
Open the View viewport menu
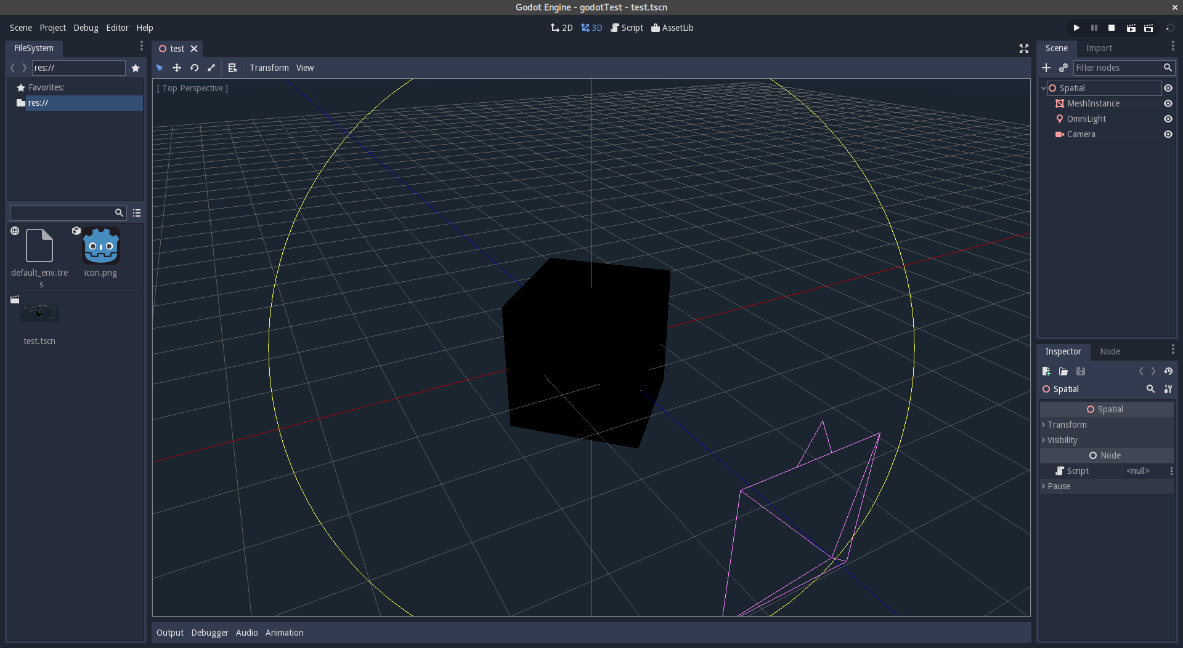(x=305, y=68)
